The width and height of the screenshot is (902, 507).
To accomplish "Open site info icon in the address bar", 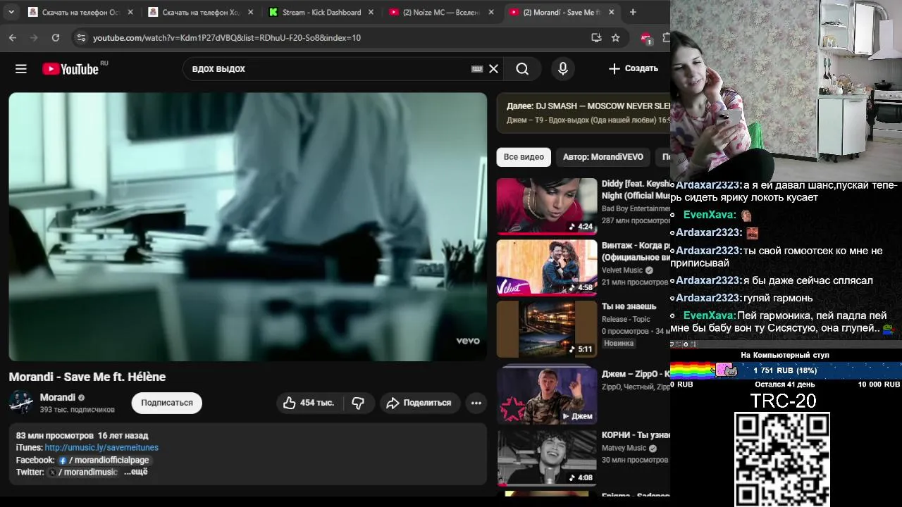I will [x=81, y=37].
